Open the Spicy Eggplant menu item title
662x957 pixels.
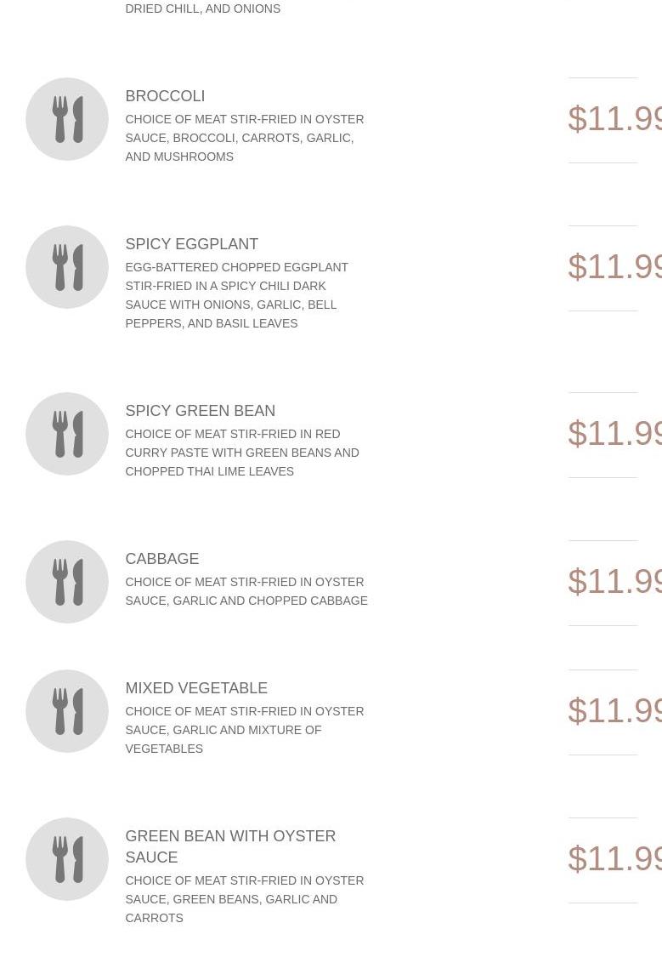coord(191,244)
